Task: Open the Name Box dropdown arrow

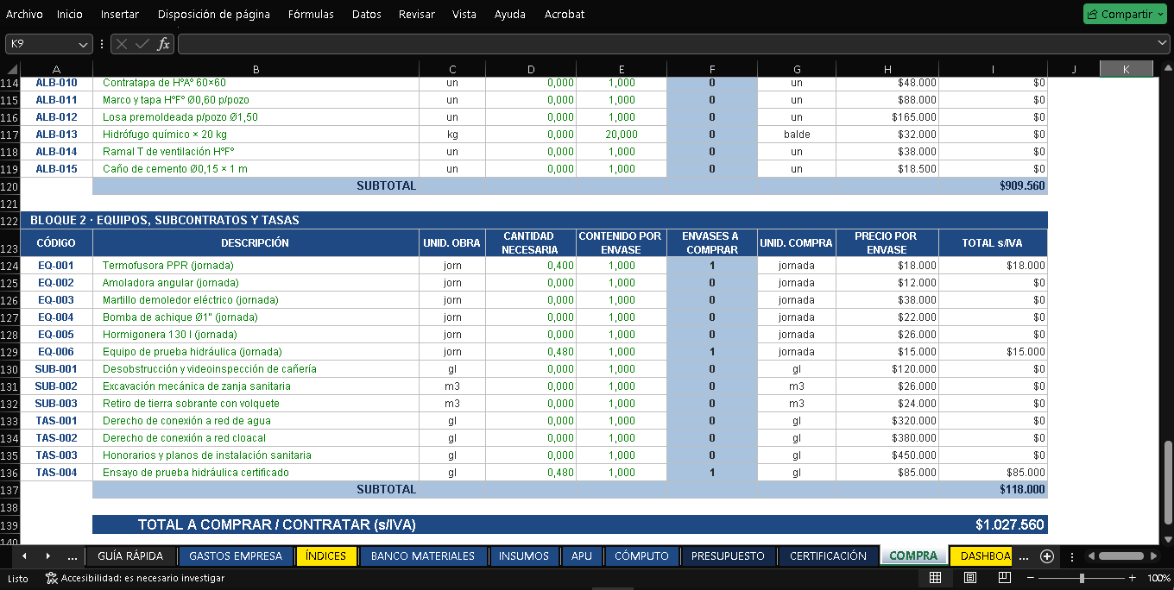Action: (84, 44)
